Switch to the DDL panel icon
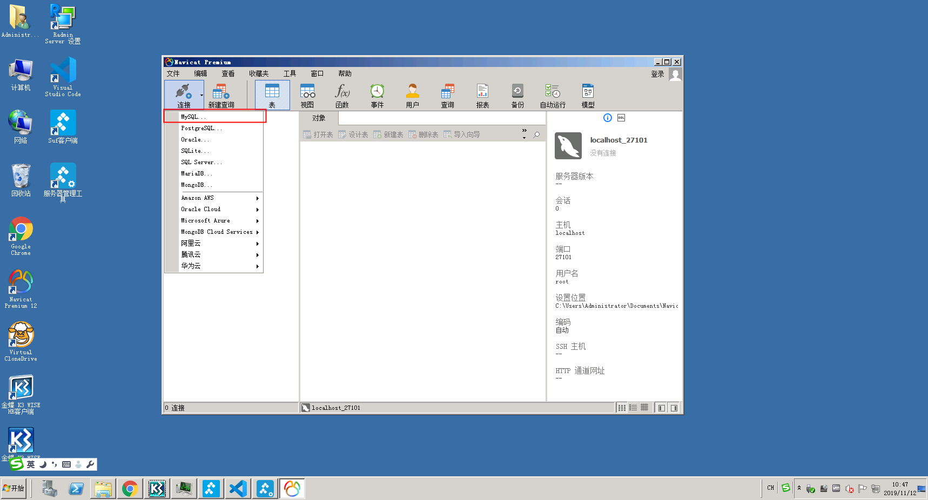This screenshot has width=928, height=500. [x=621, y=118]
